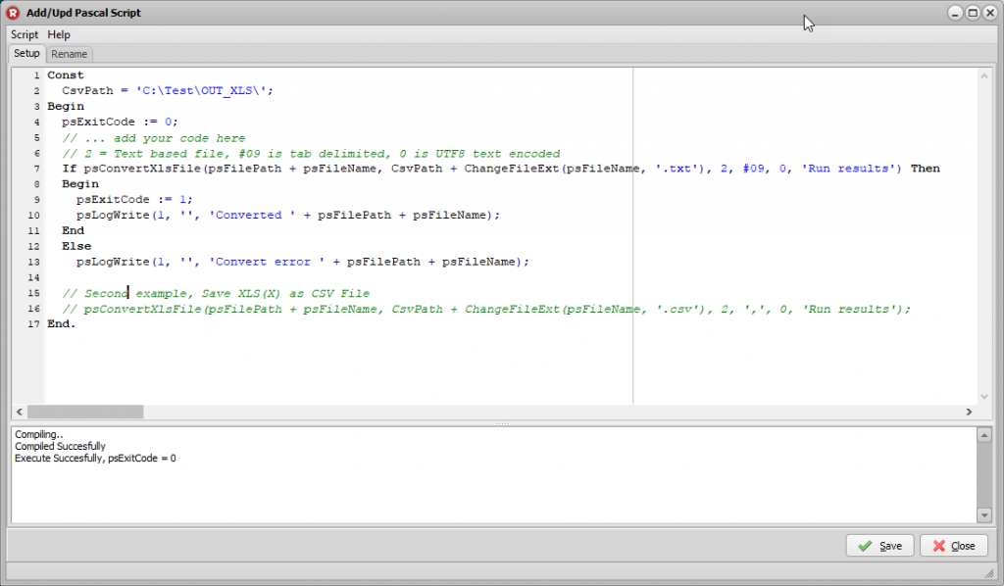This screenshot has width=1004, height=586.
Task: Click the splitter grip between editor and log
Action: pos(502,423)
